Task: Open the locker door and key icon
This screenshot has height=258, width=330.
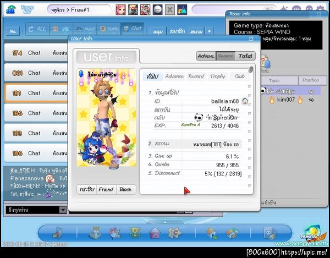Action: (270, 233)
